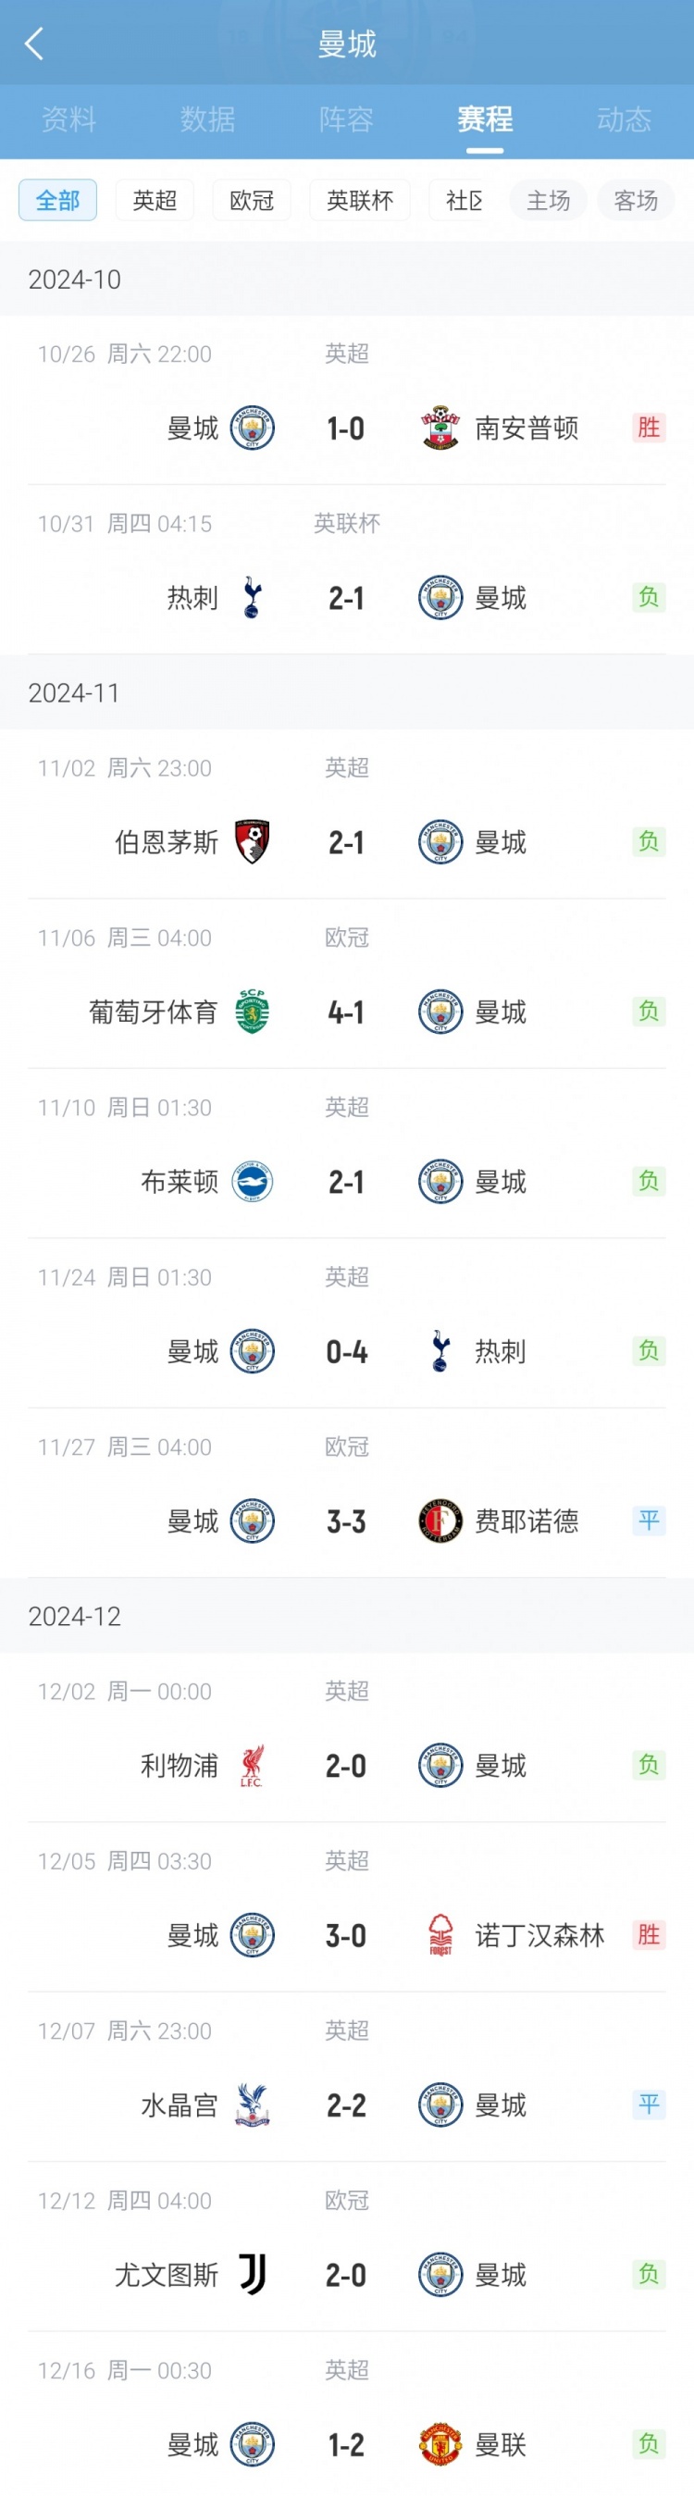Switch to the 数据 tab

(x=207, y=119)
